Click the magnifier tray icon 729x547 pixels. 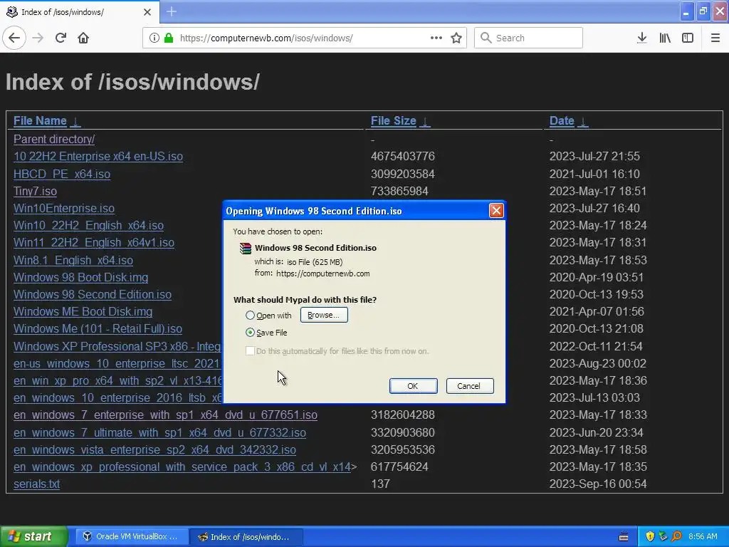click(x=676, y=536)
